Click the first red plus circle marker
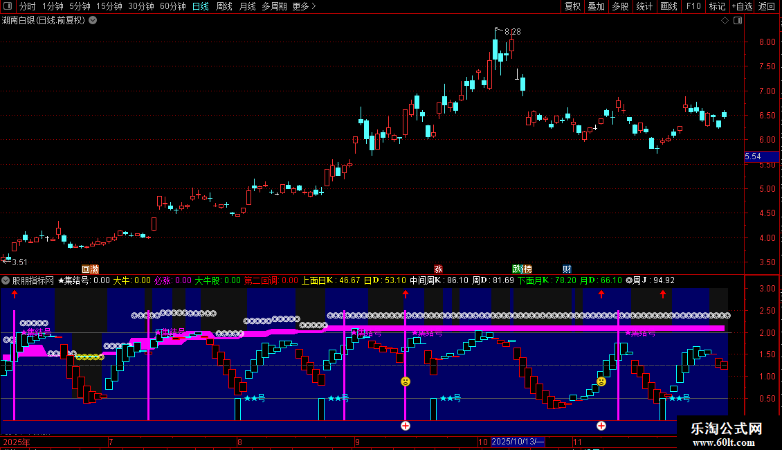 click(406, 426)
